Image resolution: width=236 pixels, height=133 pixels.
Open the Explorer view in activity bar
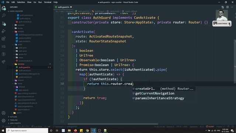tap(4, 8)
